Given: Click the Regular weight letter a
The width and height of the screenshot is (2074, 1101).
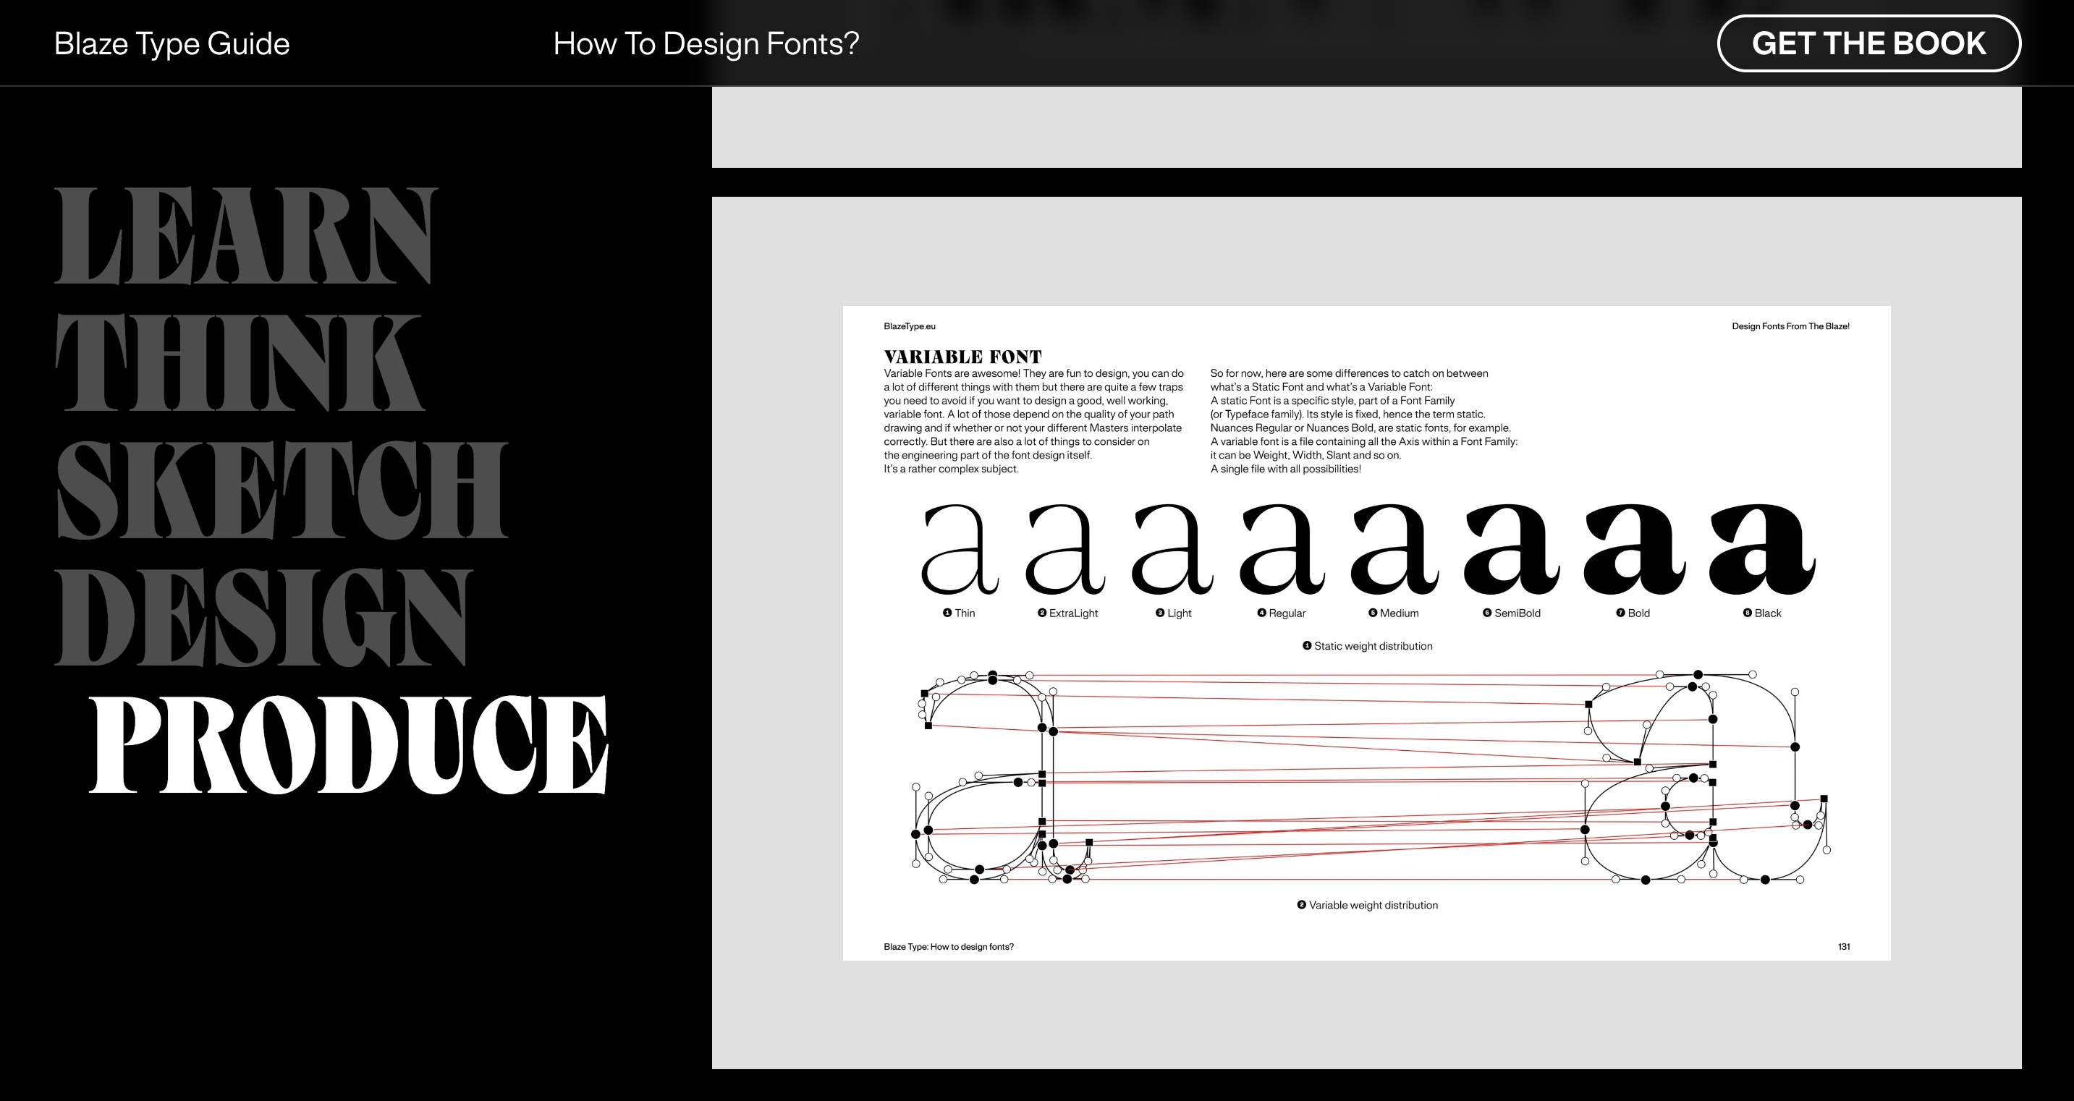Looking at the screenshot, I should (x=1282, y=550).
